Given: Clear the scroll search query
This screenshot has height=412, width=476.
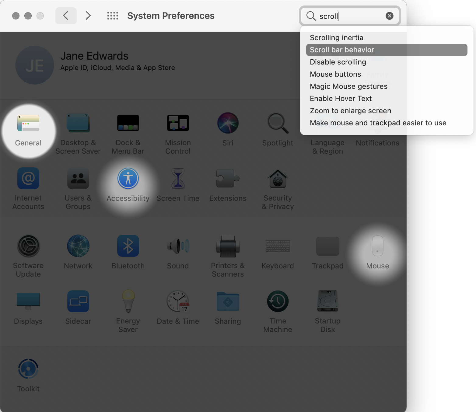Looking at the screenshot, I should 390,16.
